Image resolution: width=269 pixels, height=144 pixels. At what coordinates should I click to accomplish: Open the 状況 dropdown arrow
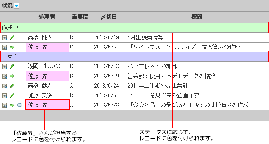pyautogui.click(x=16, y=6)
